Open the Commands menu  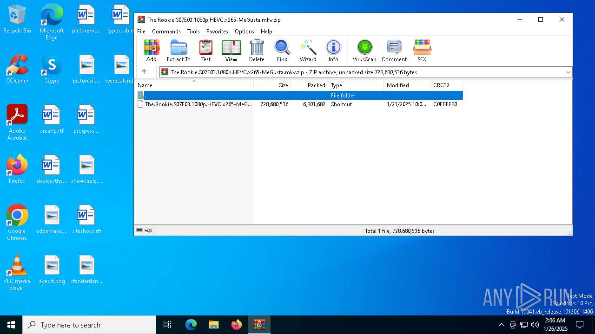pos(166,32)
